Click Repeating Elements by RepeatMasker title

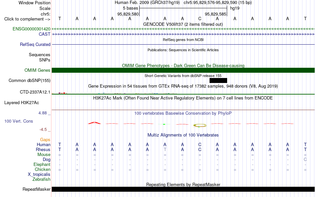[x=183, y=184]
